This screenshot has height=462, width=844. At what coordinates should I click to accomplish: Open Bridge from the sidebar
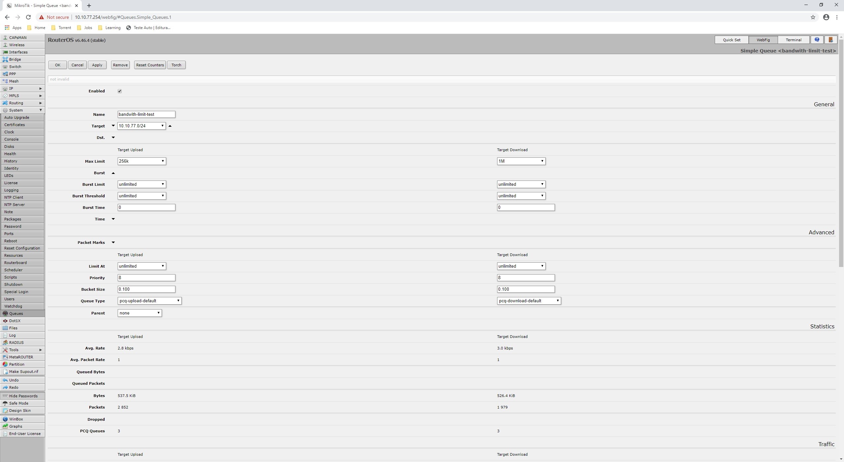(15, 59)
